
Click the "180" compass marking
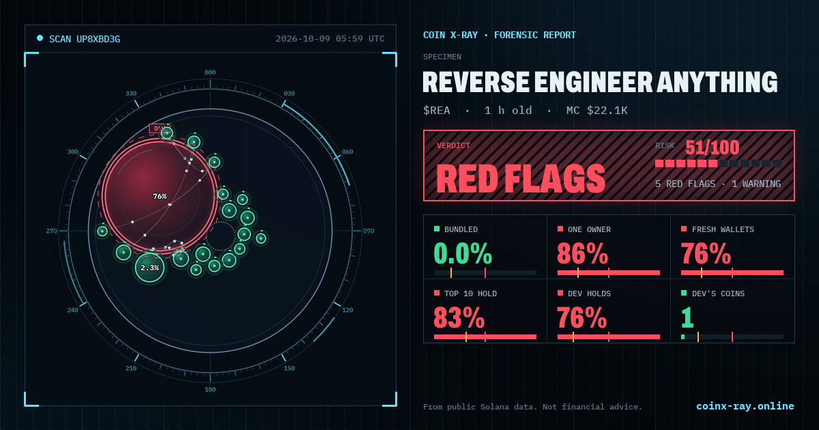[210, 390]
